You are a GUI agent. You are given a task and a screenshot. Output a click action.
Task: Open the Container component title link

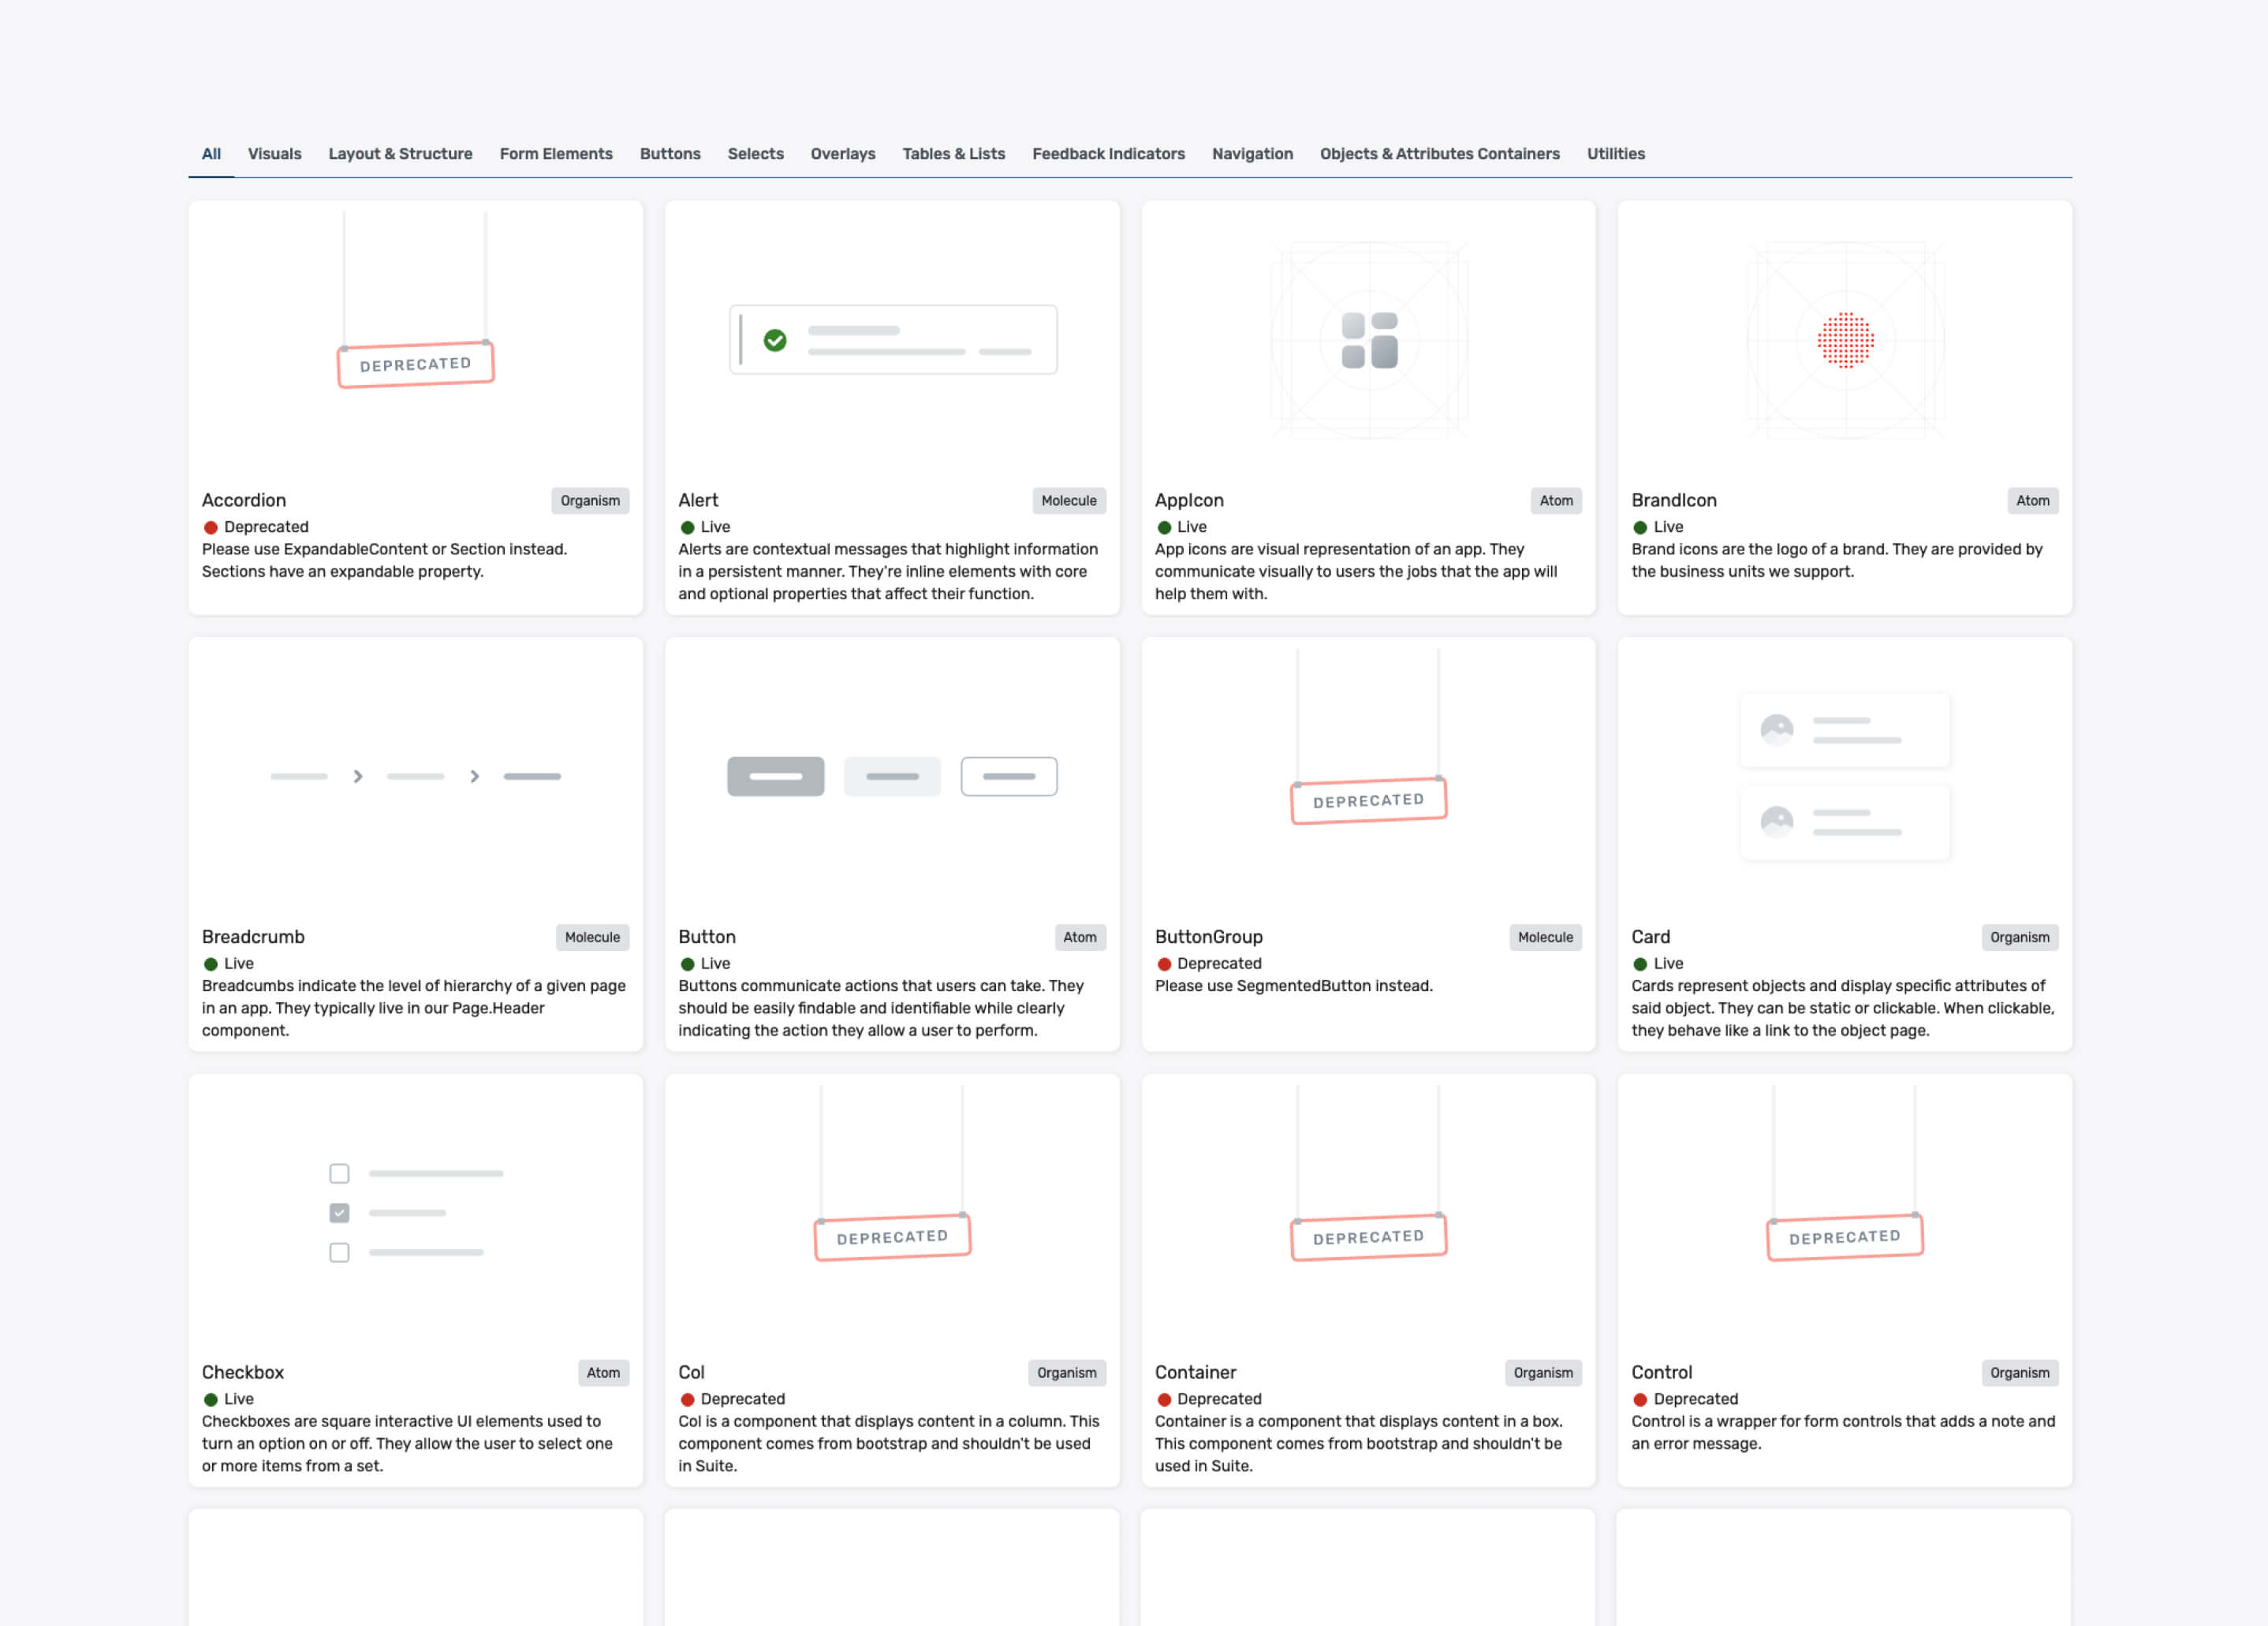pyautogui.click(x=1195, y=1372)
